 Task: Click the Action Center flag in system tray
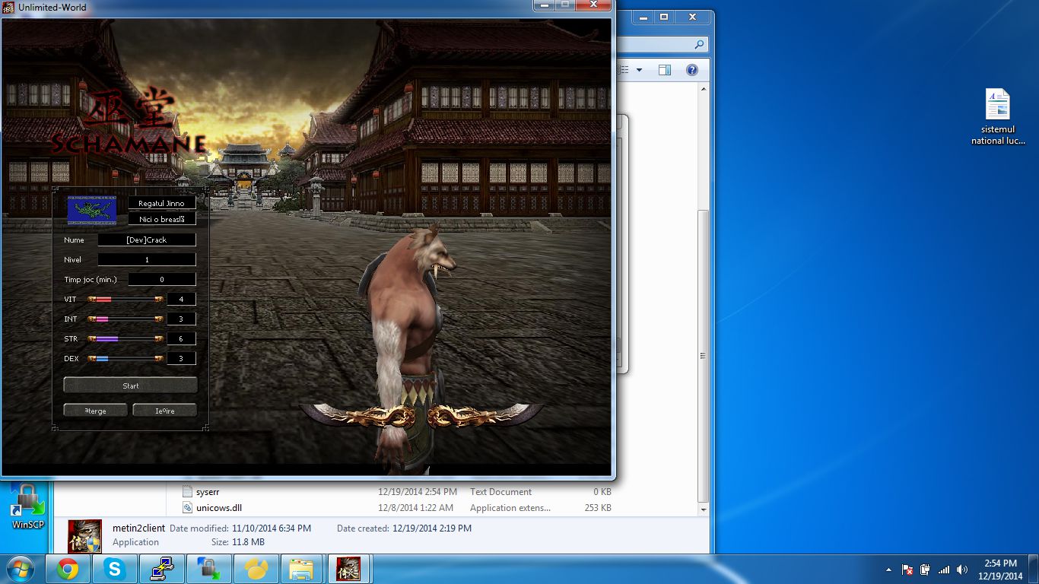tap(907, 570)
